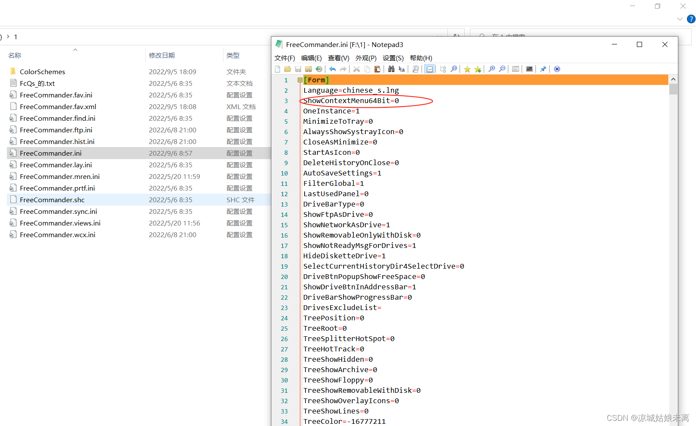Save the file with the Save icon
Image resolution: width=696 pixels, height=426 pixels.
[x=298, y=69]
